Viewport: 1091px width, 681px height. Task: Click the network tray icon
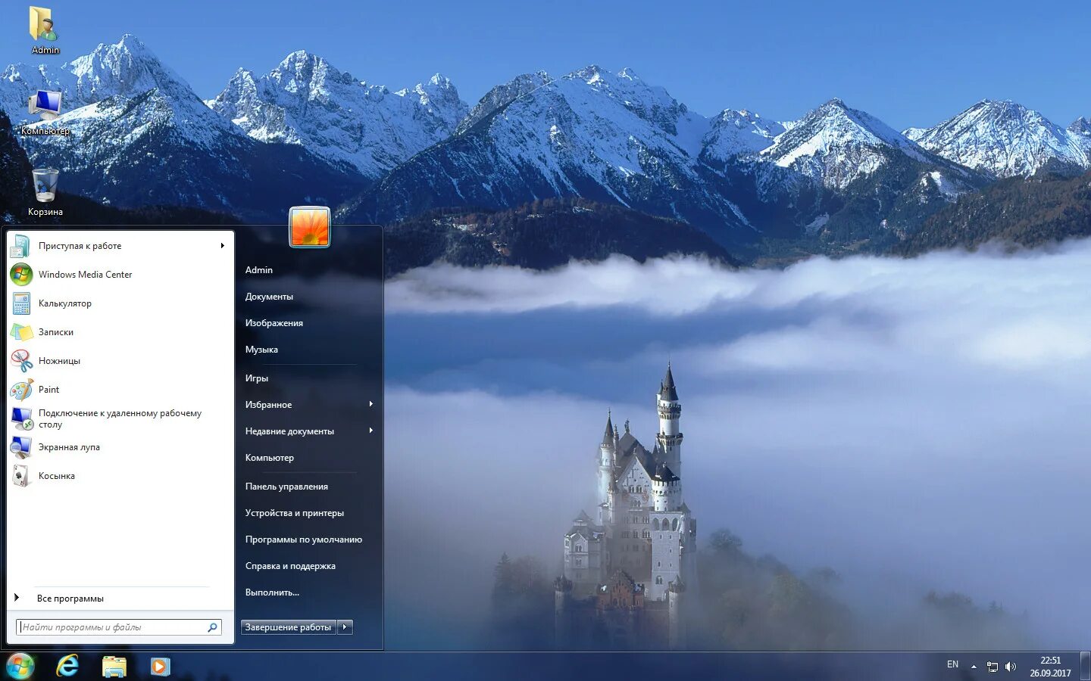click(993, 667)
